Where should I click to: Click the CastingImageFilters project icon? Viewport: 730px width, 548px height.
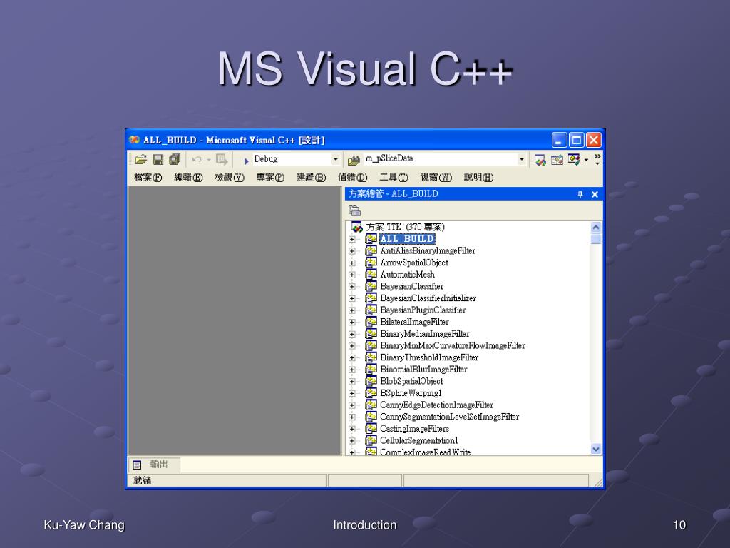pos(371,429)
